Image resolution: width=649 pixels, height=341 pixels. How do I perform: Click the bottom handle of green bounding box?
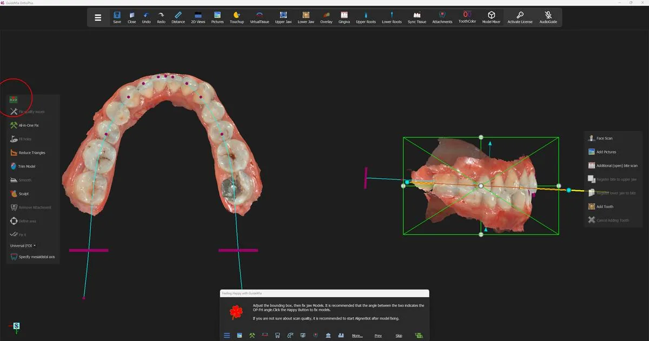click(x=481, y=235)
